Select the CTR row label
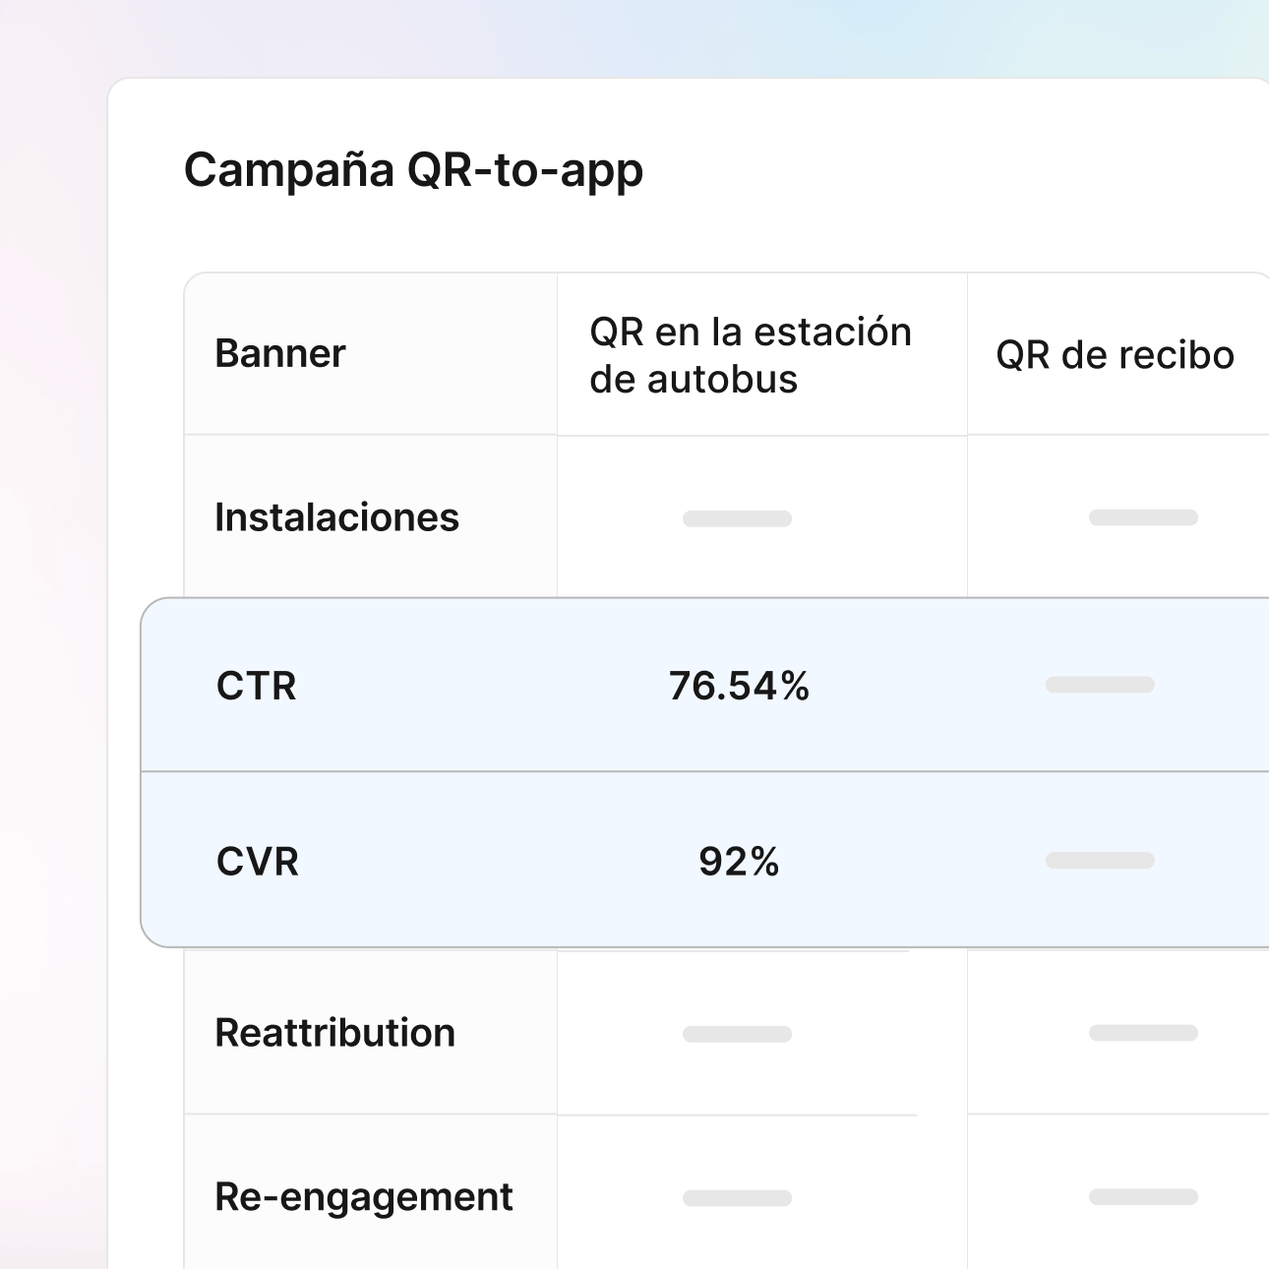The width and height of the screenshot is (1269, 1269). pyautogui.click(x=257, y=686)
